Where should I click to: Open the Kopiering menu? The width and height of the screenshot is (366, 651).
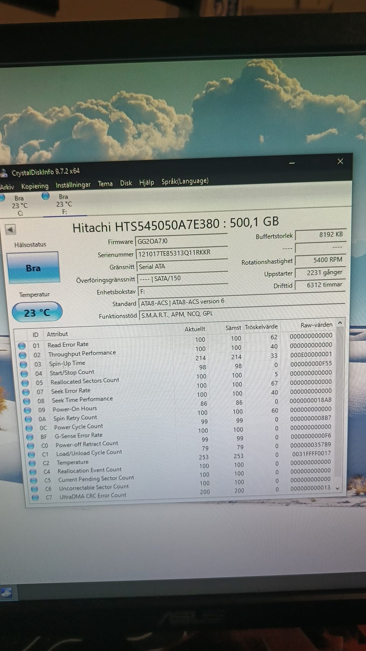(35, 186)
